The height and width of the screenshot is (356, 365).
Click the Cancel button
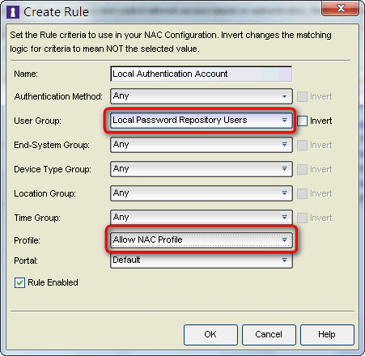tap(269, 335)
